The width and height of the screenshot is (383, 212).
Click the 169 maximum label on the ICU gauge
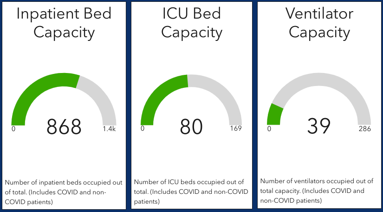[x=235, y=129]
